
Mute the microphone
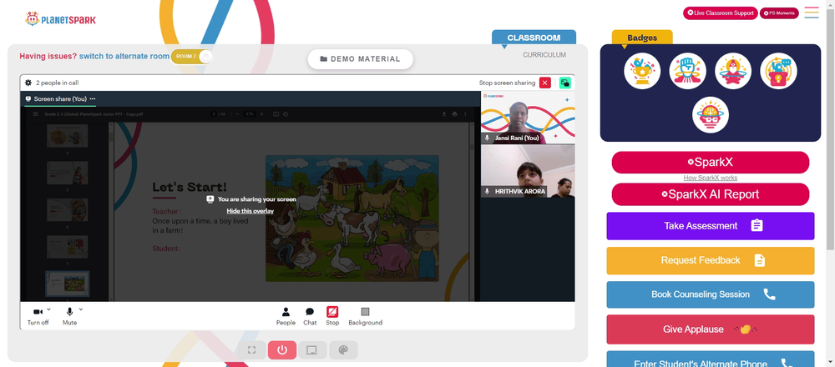tap(69, 316)
